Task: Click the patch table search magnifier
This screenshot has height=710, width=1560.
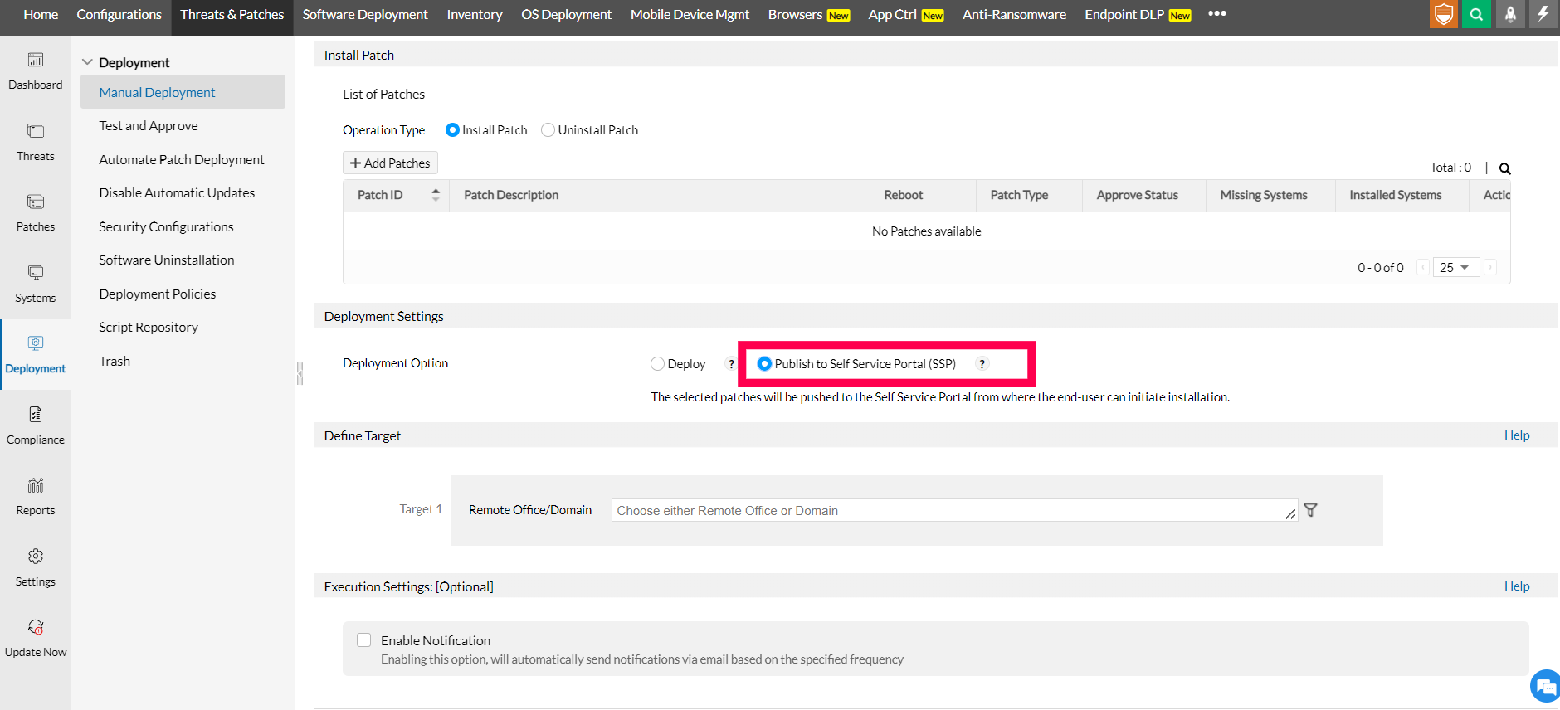Action: [1504, 168]
